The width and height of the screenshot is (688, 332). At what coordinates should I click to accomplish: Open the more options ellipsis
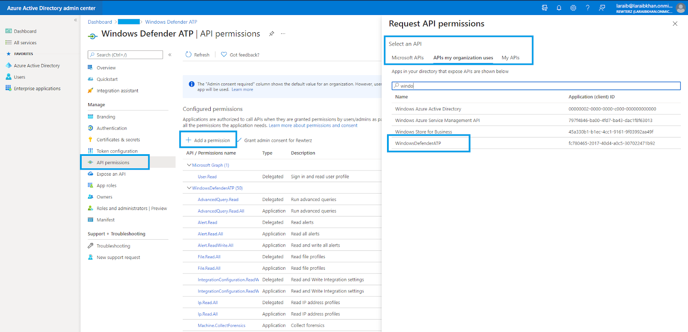[283, 34]
